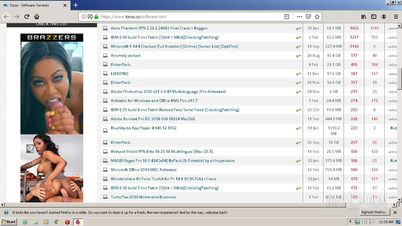Click verified checkmark on Avira Phantom VPN row

(298, 29)
